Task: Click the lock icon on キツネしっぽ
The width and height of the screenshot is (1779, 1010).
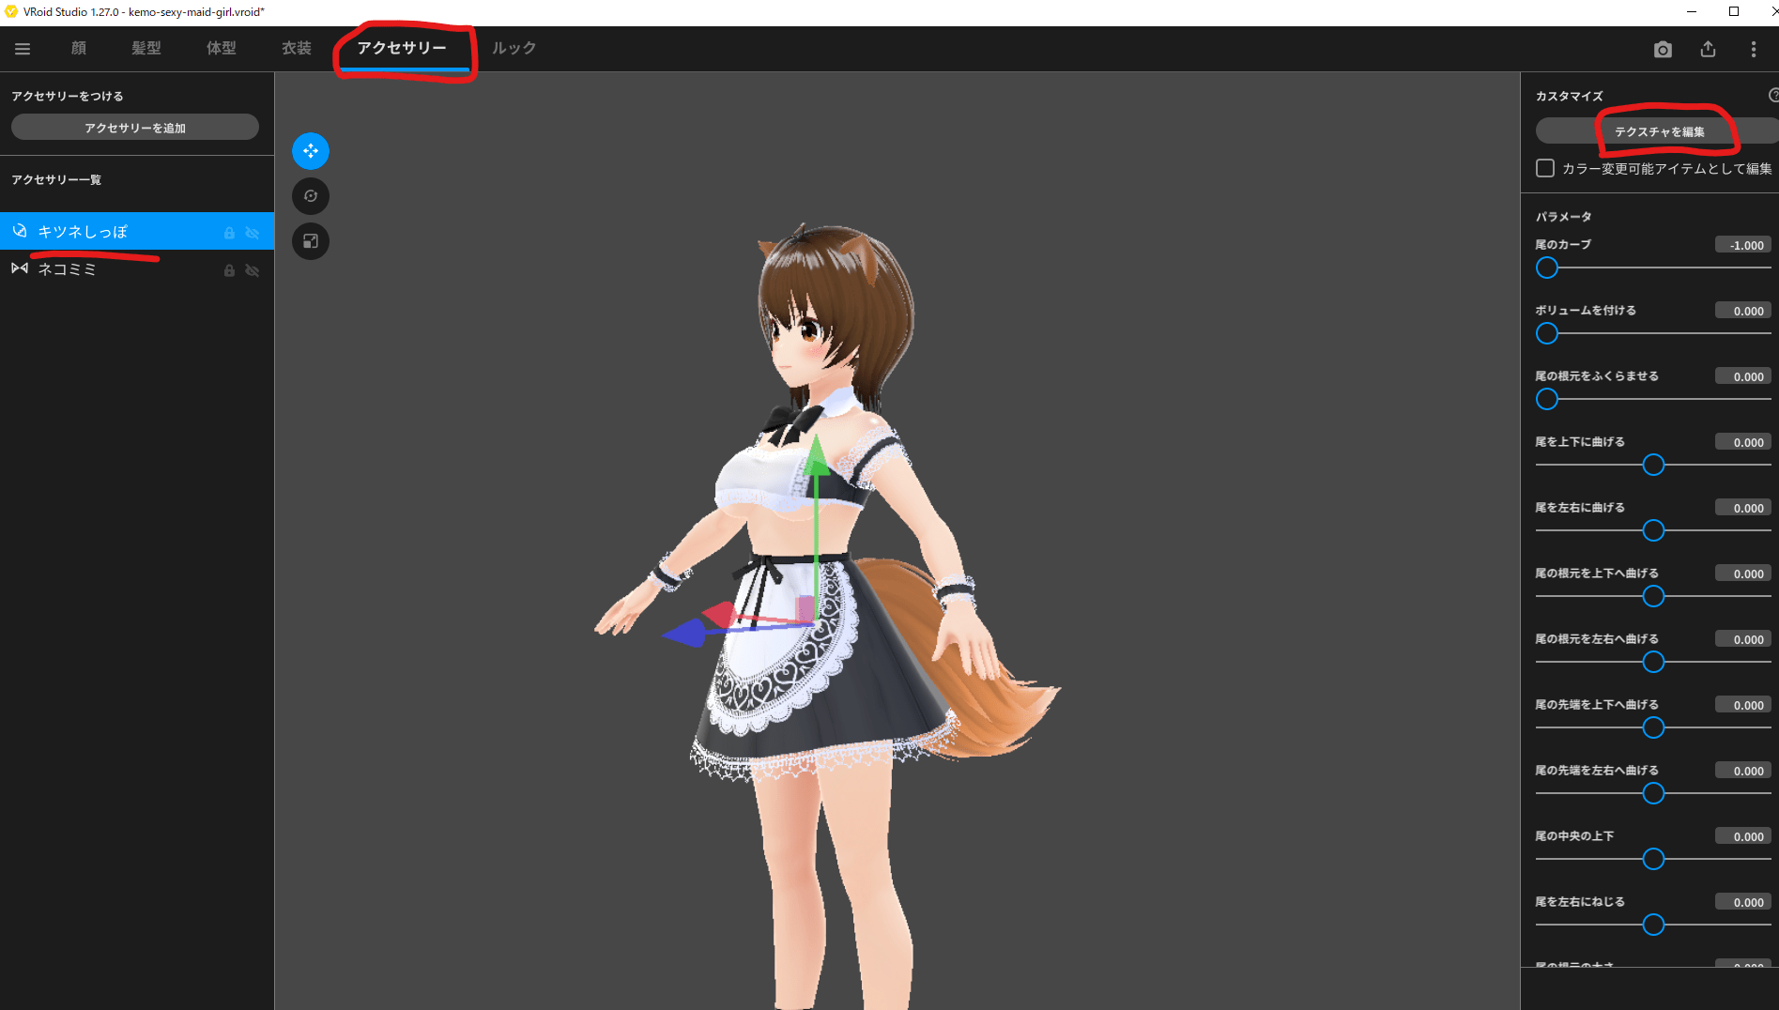Action: [x=229, y=233]
